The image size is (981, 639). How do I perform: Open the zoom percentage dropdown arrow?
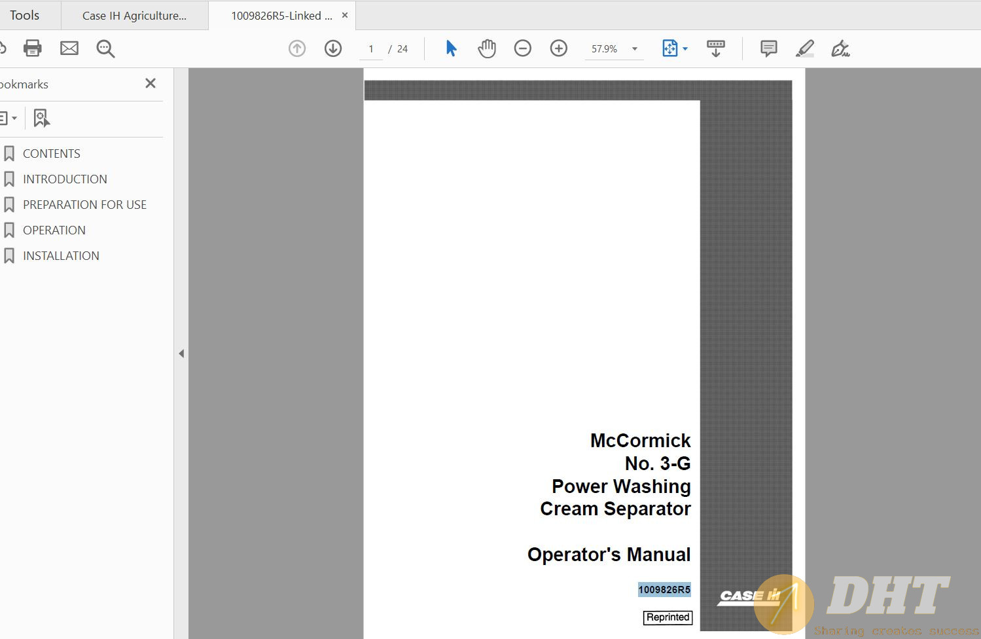coord(635,49)
